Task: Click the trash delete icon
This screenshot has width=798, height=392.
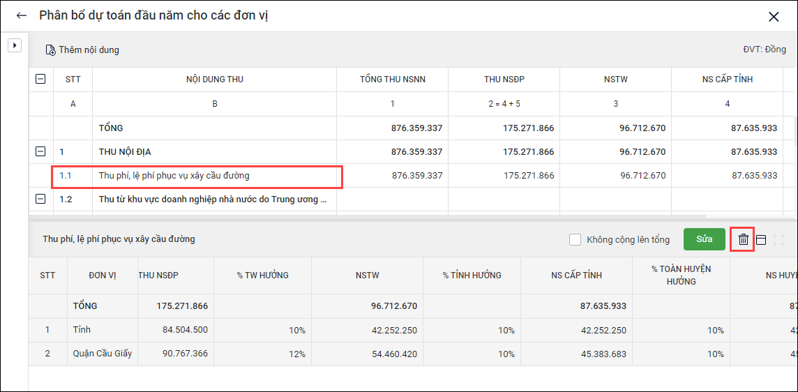Action: click(x=744, y=239)
